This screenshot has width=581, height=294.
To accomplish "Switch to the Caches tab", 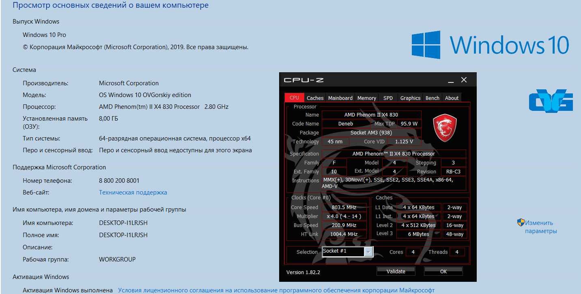I will tap(315, 98).
